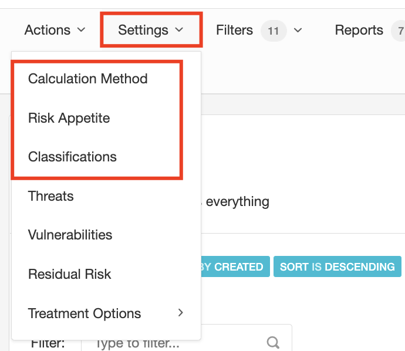
Task: Click the SORT IS DESCENDING tag
Action: click(x=337, y=266)
